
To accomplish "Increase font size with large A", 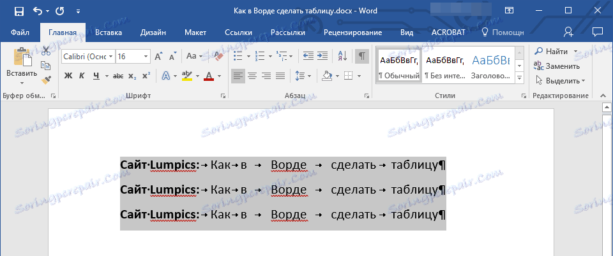I will [158, 57].
